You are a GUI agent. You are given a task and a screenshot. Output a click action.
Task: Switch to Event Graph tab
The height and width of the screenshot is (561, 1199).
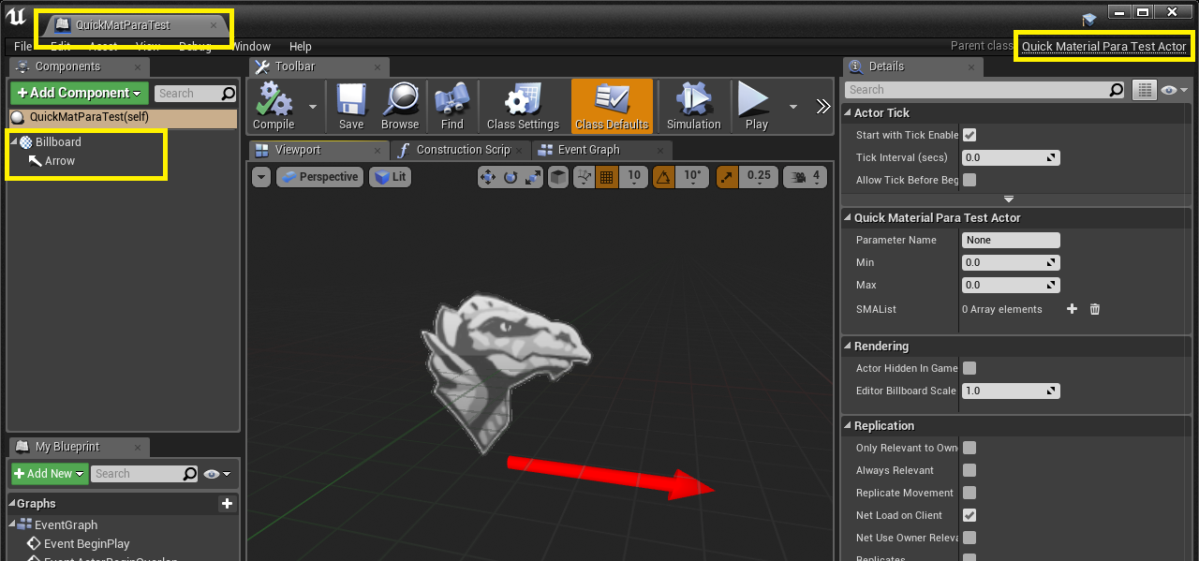click(601, 150)
